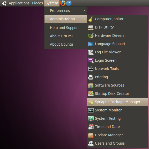The height and width of the screenshot is (149, 149).
Task: Click the Hardware Drivers card icon
Action: (91, 36)
